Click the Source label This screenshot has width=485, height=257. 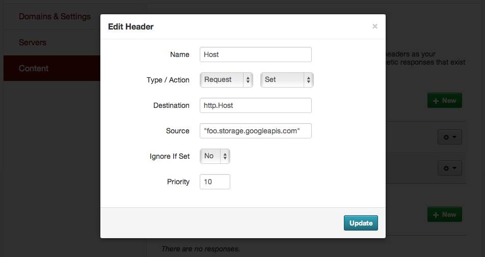click(177, 131)
